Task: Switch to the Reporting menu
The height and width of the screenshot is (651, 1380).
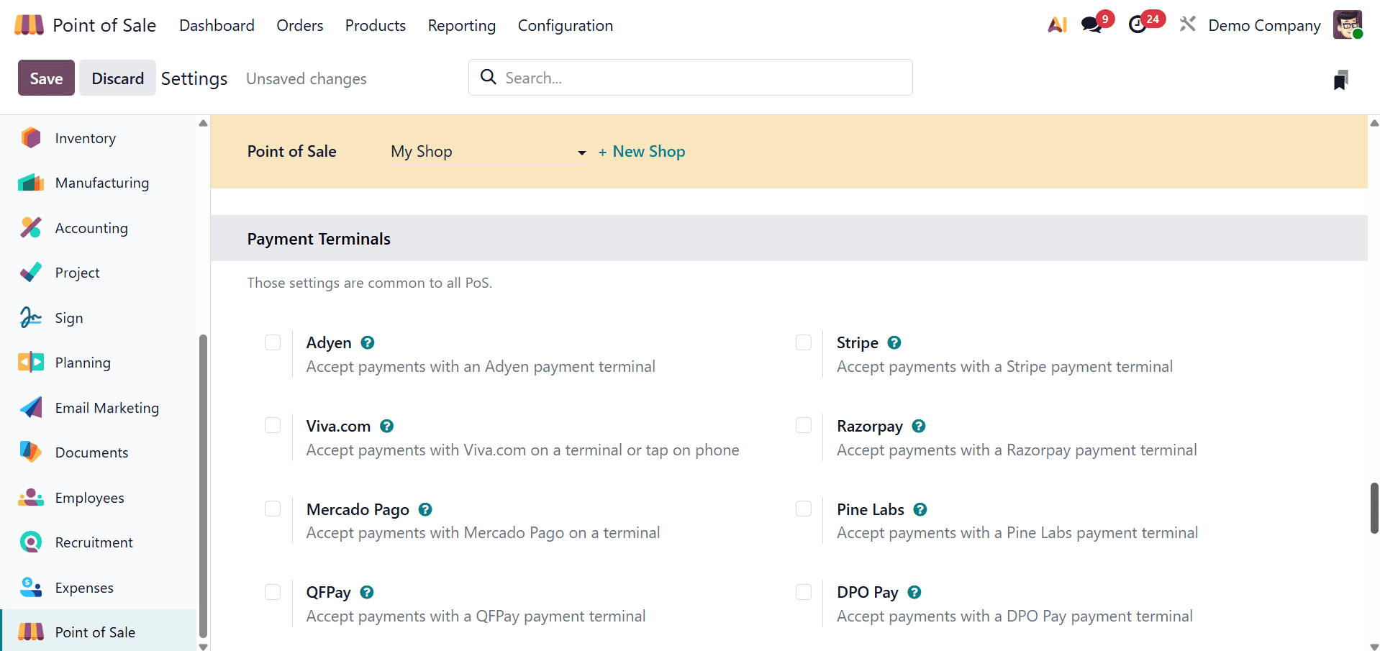Action: (461, 25)
